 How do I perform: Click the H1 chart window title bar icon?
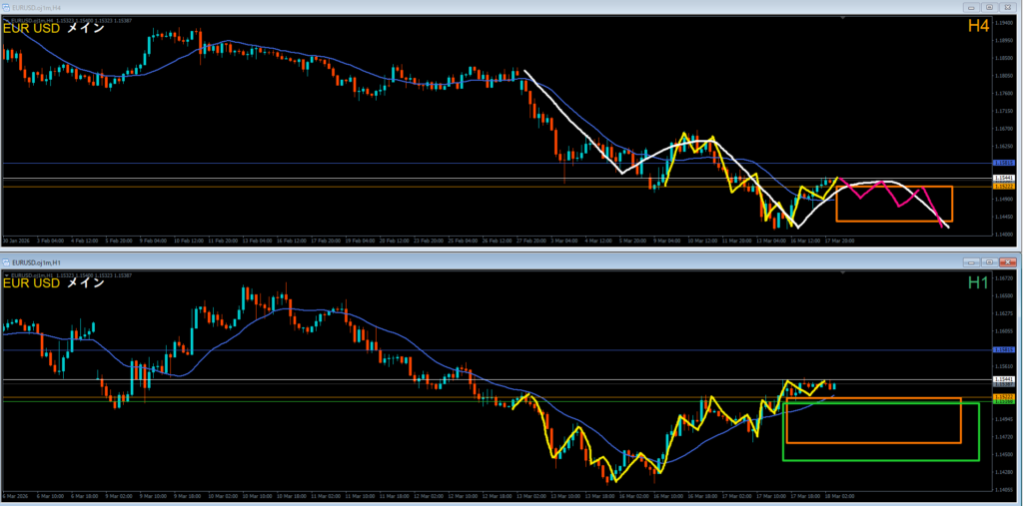7,261
